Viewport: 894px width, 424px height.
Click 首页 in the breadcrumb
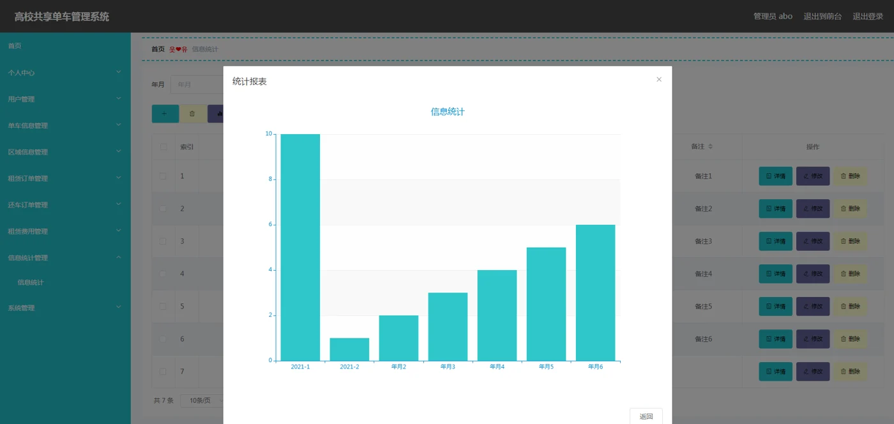(158, 49)
